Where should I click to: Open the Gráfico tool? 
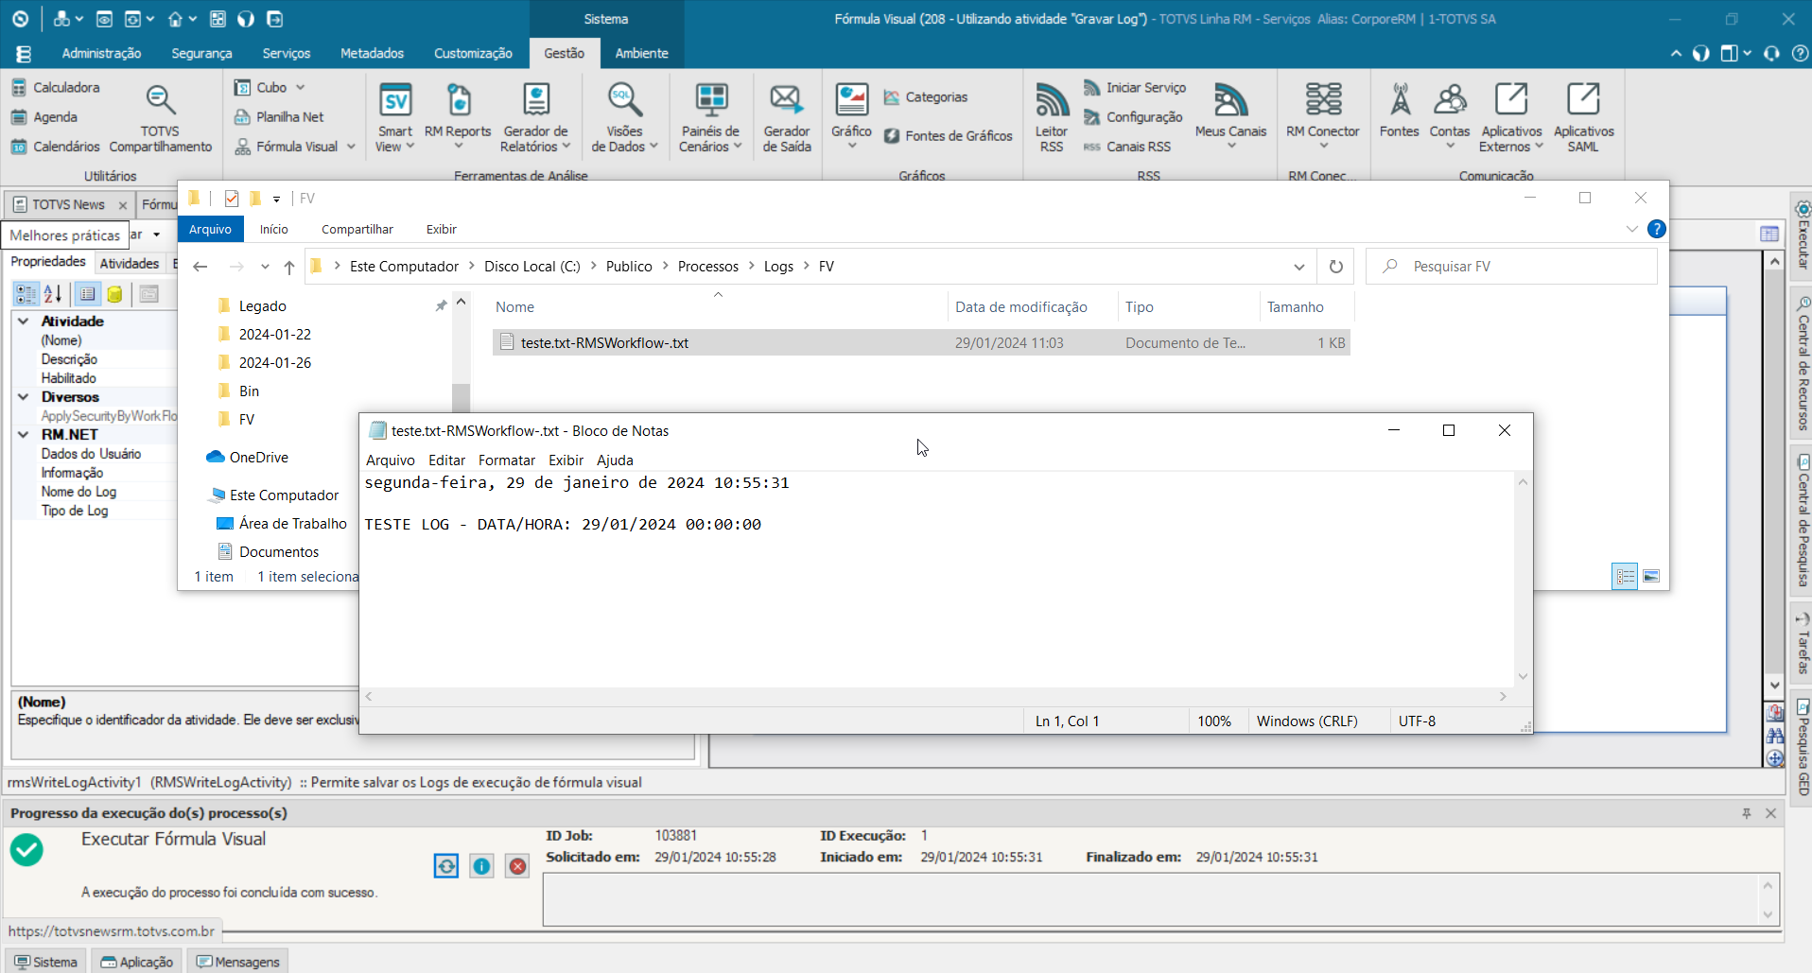tap(851, 117)
